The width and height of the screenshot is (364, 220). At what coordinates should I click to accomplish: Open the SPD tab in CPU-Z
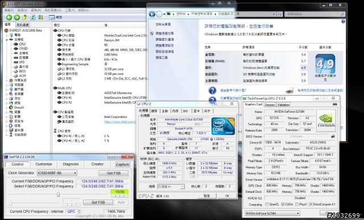point(185,111)
